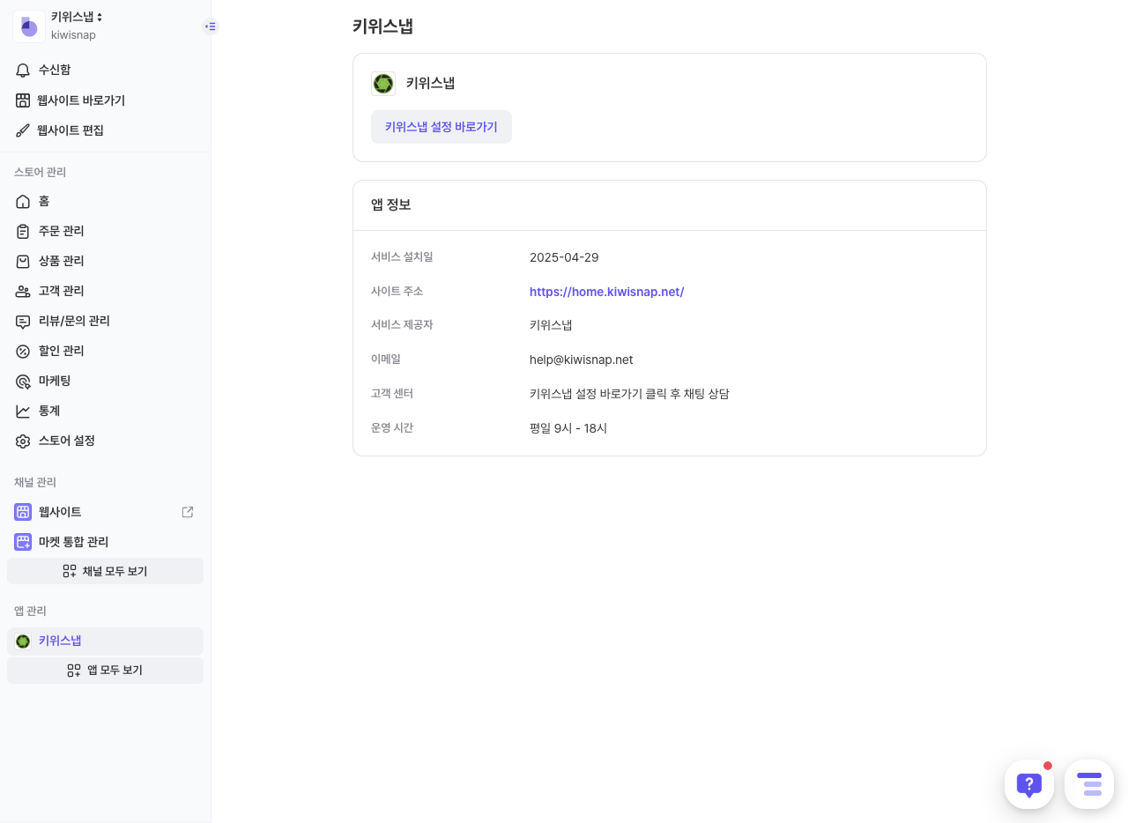This screenshot has height=823, width=1128.
Task: Click the 통계 chart icon
Action: [x=23, y=411]
